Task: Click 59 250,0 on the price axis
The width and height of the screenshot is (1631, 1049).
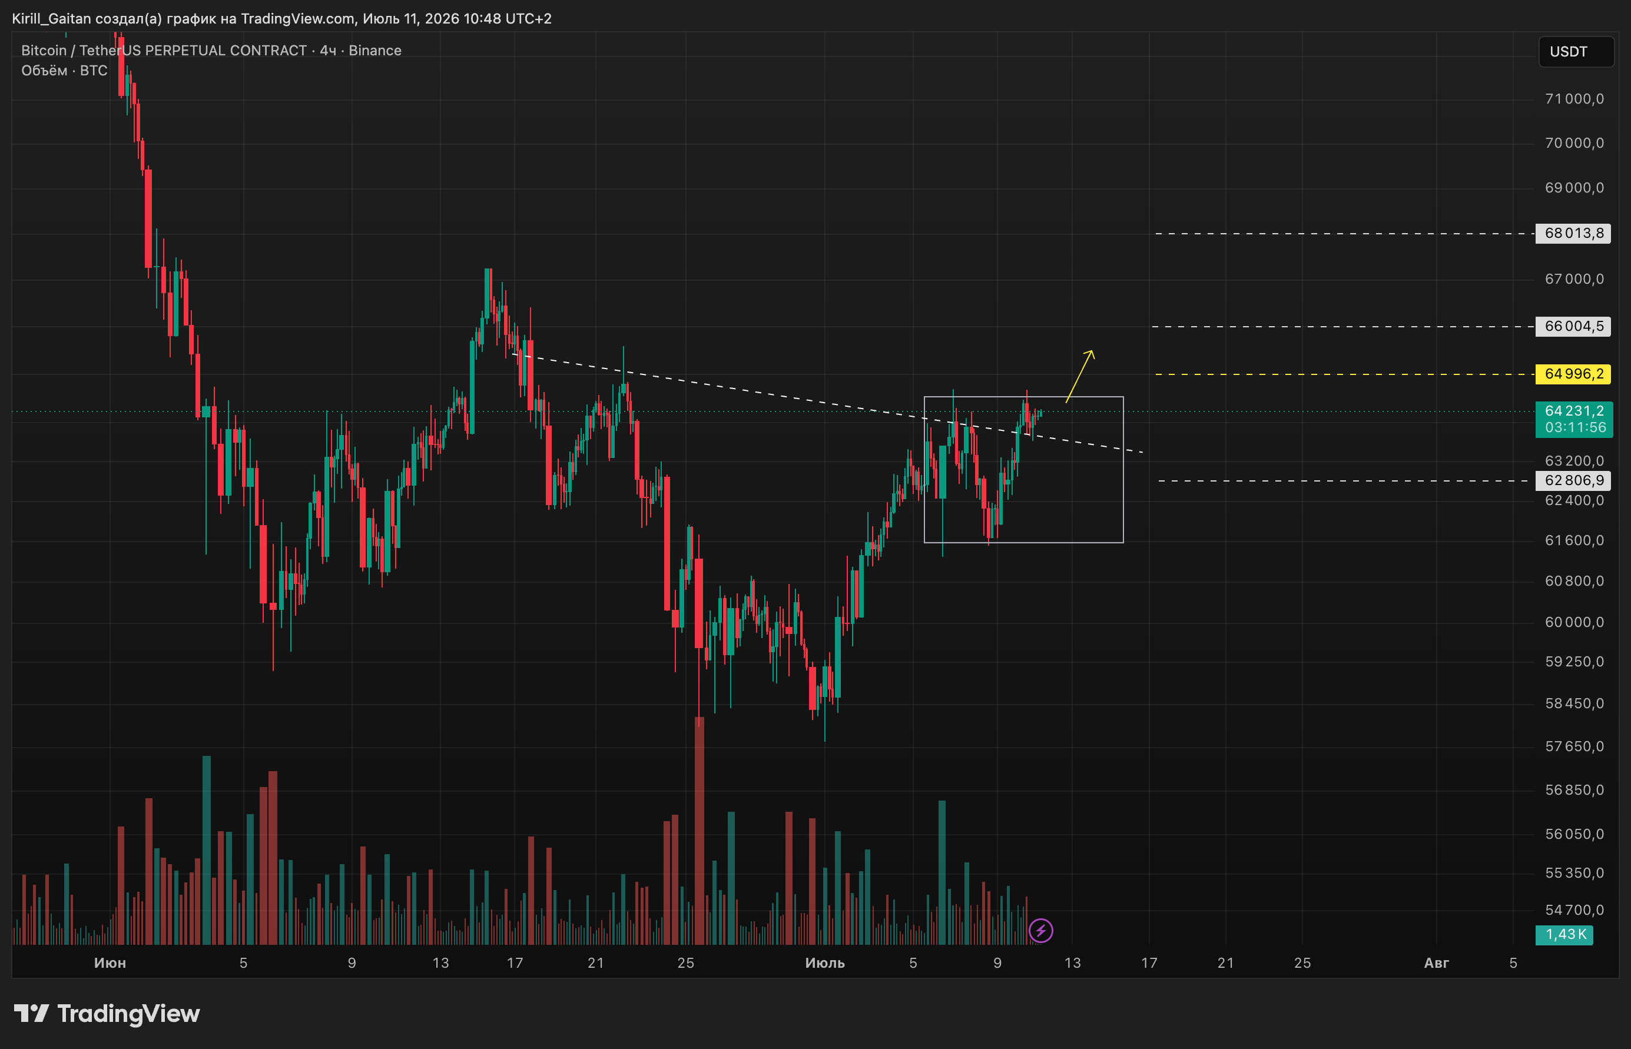Action: 1574,662
